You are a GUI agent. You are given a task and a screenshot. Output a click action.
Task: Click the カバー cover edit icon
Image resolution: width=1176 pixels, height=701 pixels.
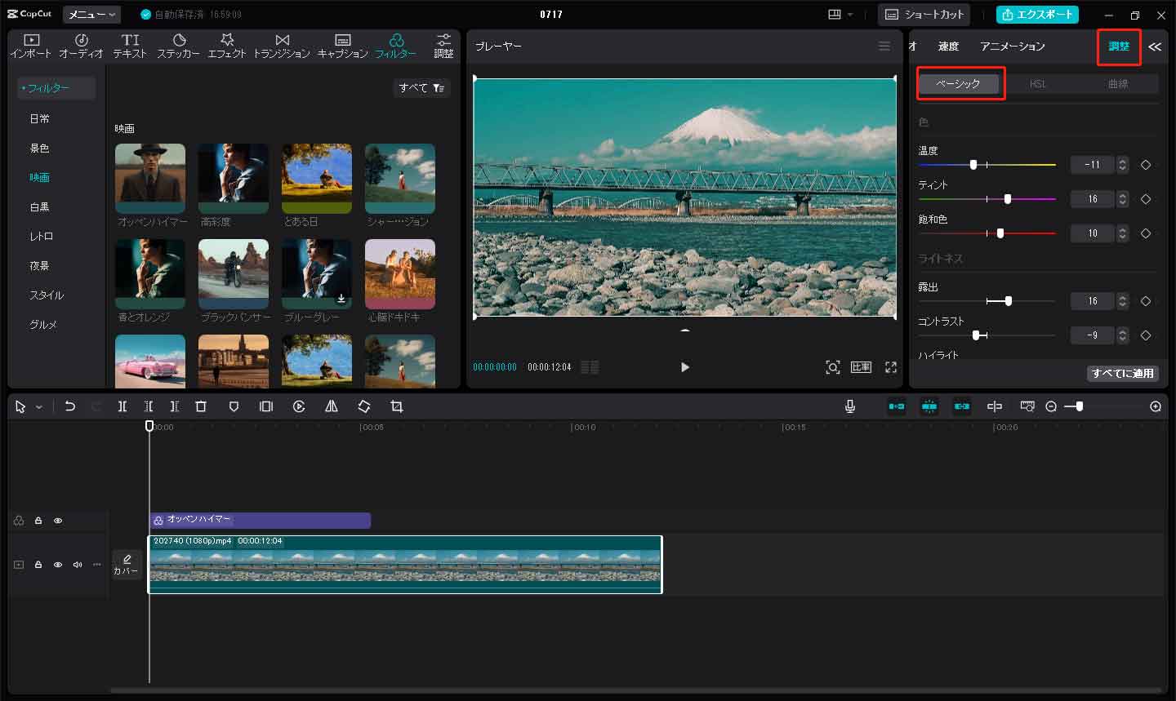pyautogui.click(x=127, y=565)
